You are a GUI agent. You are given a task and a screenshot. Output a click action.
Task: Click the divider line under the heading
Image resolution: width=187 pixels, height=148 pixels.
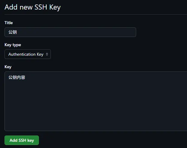pyautogui.click(x=96, y=14)
